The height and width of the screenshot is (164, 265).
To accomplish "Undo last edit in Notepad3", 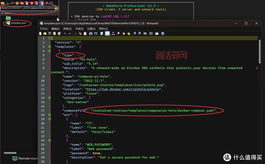I will pos(65,33).
